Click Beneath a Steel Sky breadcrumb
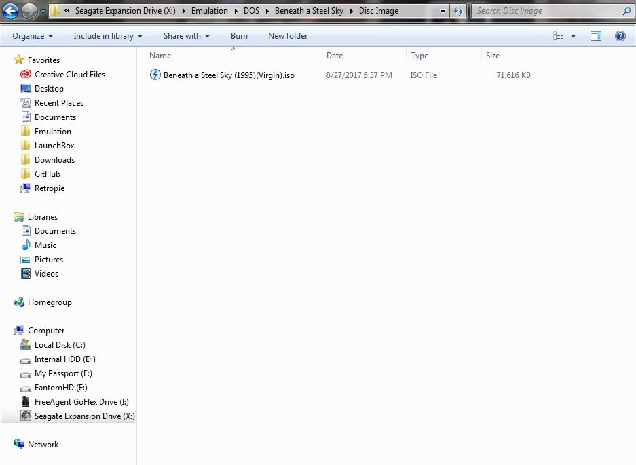636x465 pixels. point(309,11)
